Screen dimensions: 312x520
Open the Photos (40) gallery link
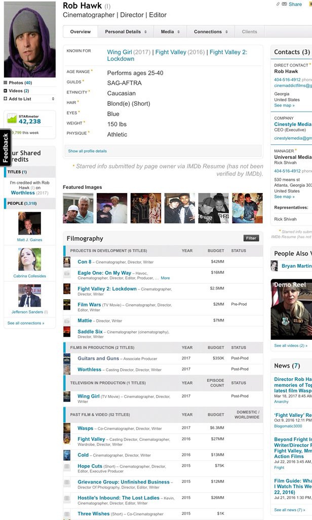coord(20,83)
